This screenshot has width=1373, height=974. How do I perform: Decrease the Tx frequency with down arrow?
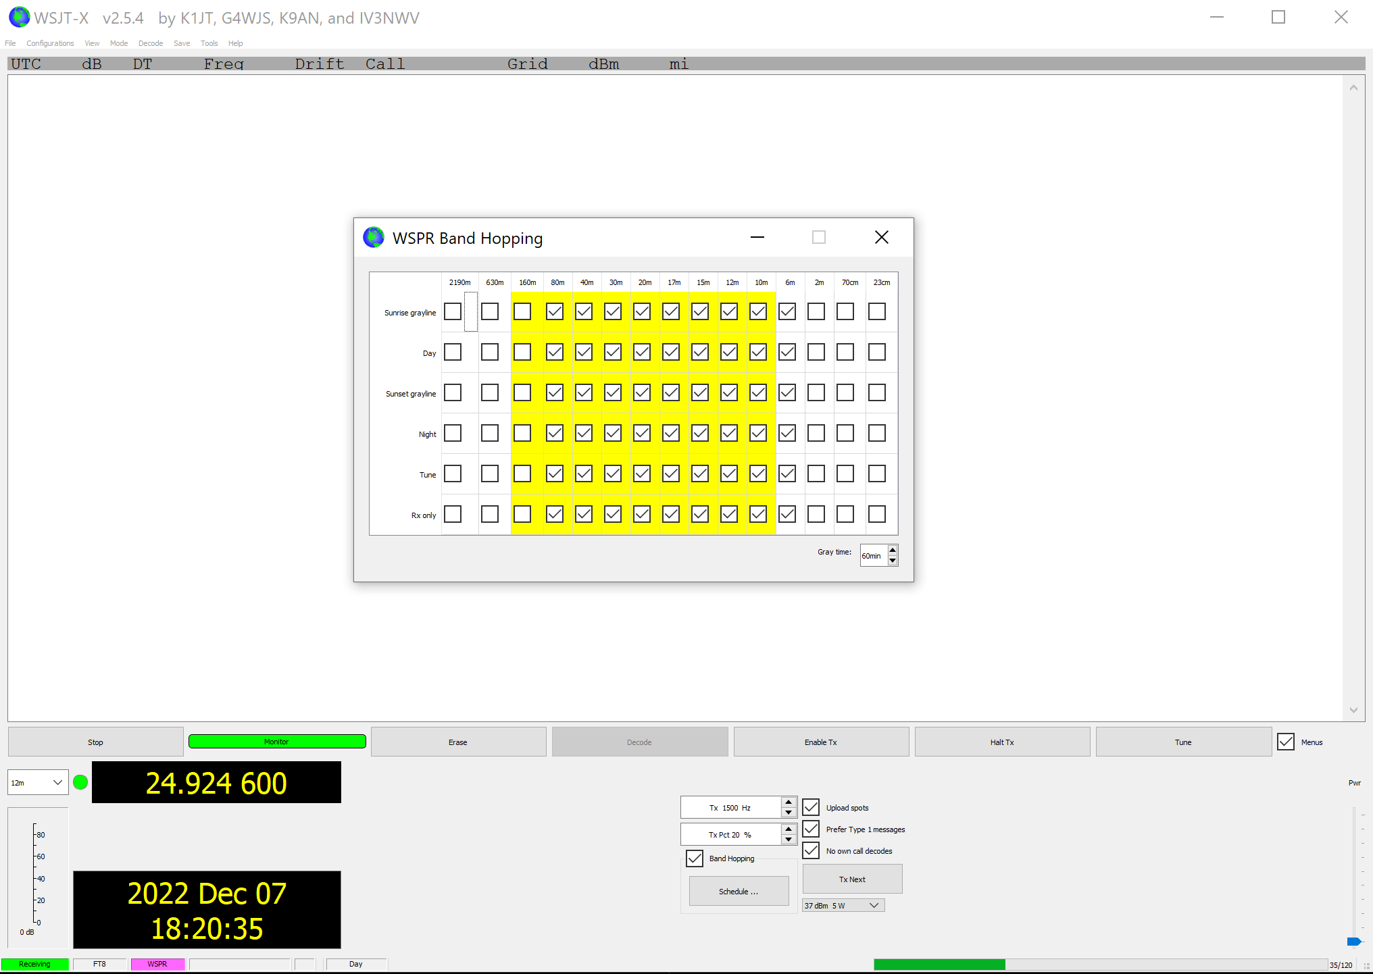point(789,812)
